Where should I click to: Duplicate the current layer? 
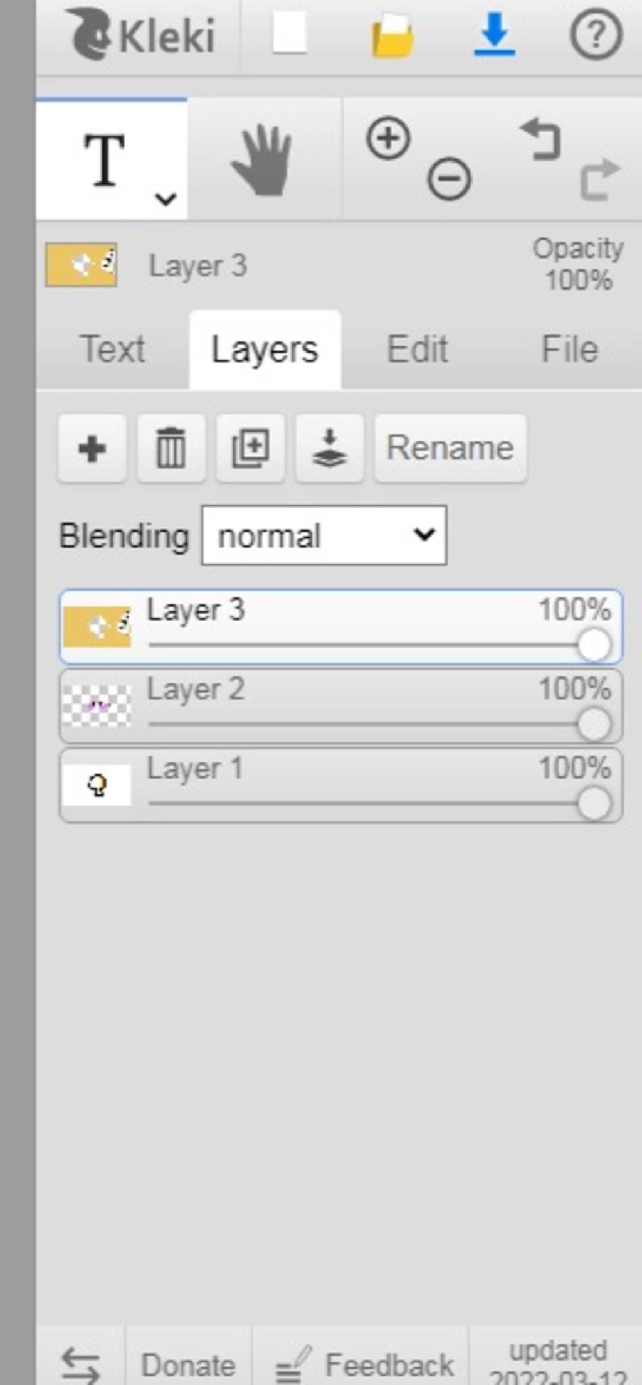click(x=250, y=448)
